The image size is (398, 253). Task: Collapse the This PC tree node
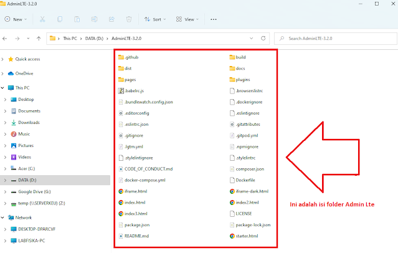pyautogui.click(x=2, y=88)
